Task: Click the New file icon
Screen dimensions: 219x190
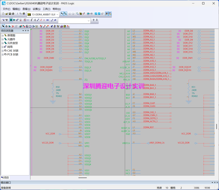Action: click(x=3, y=14)
